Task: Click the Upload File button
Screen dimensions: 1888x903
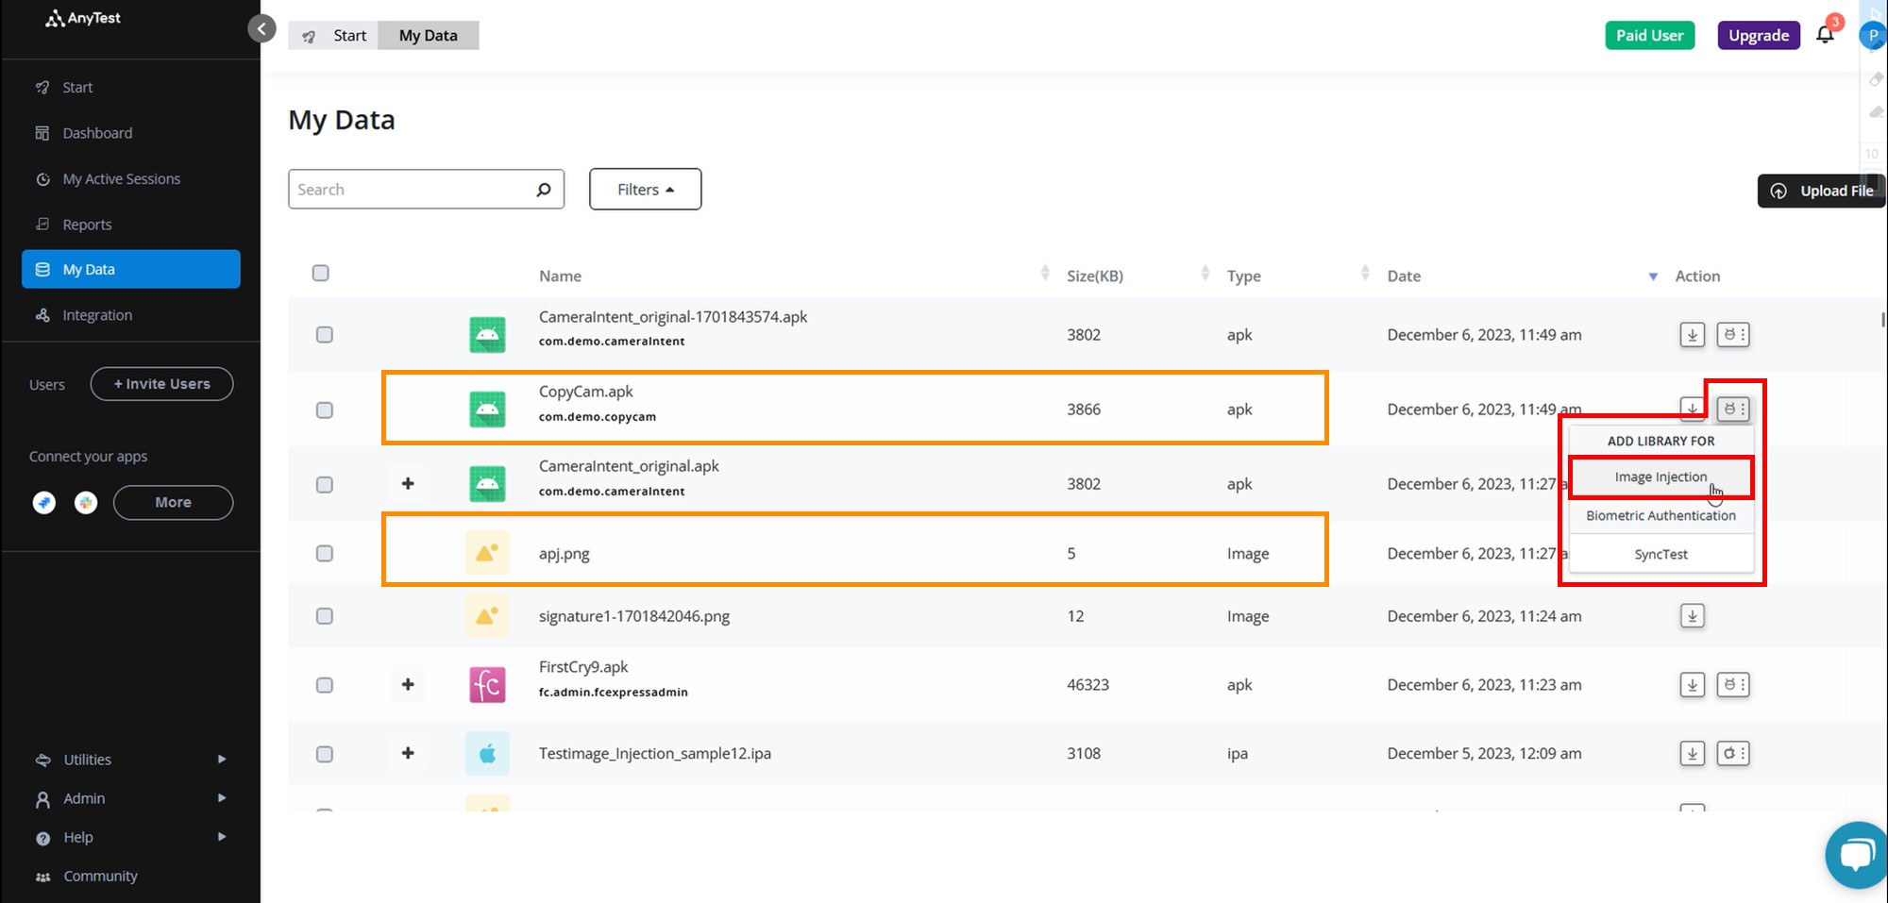Action: point(1821,191)
